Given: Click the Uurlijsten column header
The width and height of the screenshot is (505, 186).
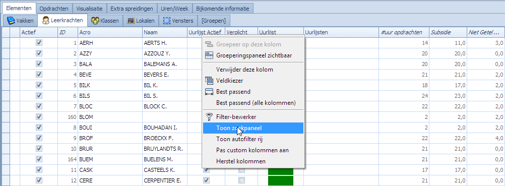Looking at the screenshot, I should [x=341, y=32].
